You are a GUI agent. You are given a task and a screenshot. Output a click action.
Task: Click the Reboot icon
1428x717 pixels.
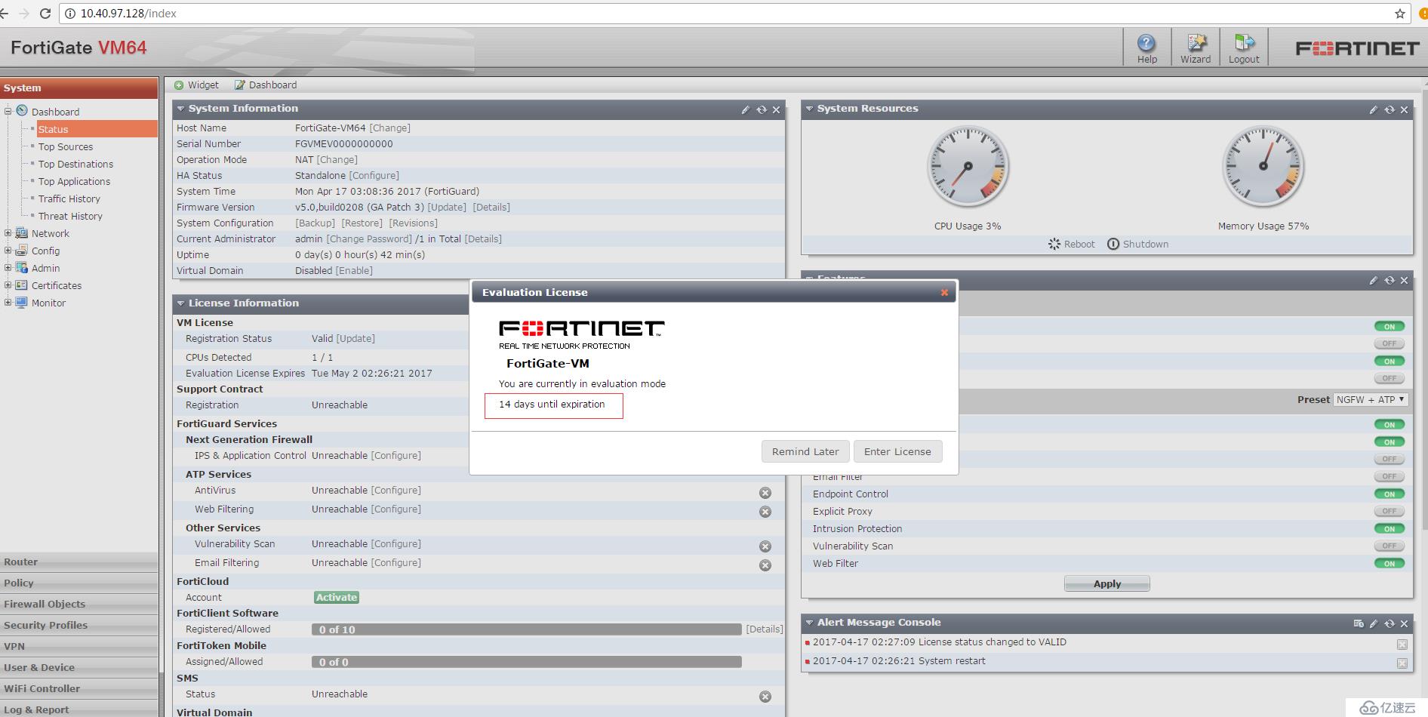pyautogui.click(x=1054, y=244)
